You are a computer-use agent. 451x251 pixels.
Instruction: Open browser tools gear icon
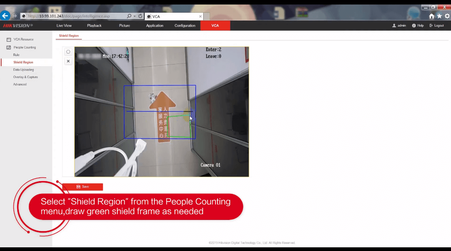(447, 16)
